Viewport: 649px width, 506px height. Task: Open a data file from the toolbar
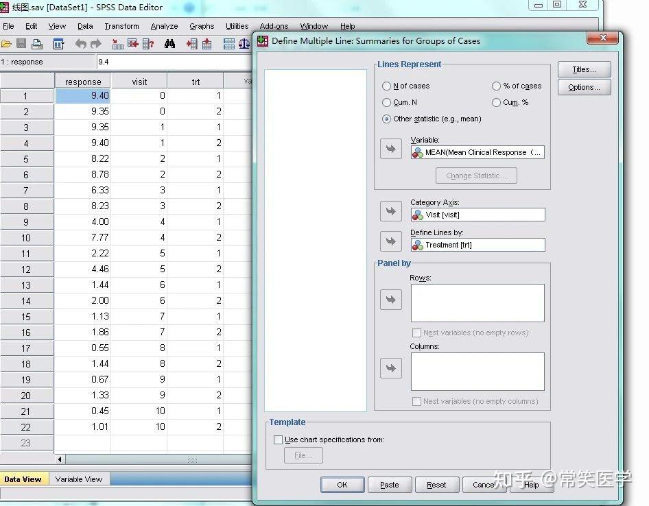click(6, 43)
